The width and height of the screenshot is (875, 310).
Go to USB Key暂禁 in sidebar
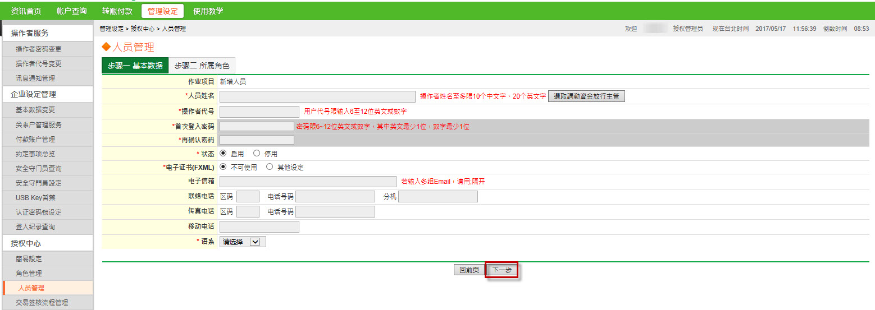pyautogui.click(x=35, y=197)
